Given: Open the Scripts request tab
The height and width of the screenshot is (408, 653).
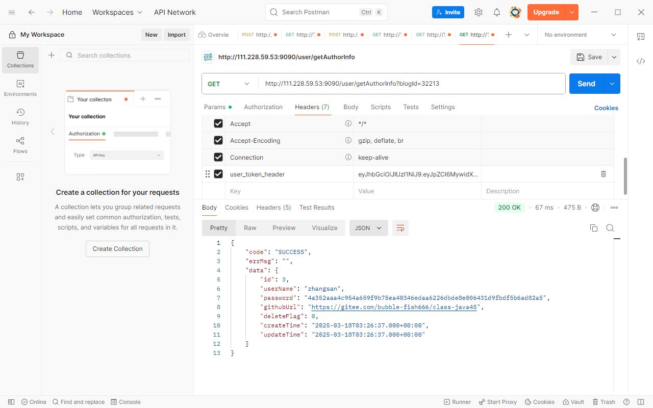Looking at the screenshot, I should pyautogui.click(x=381, y=107).
